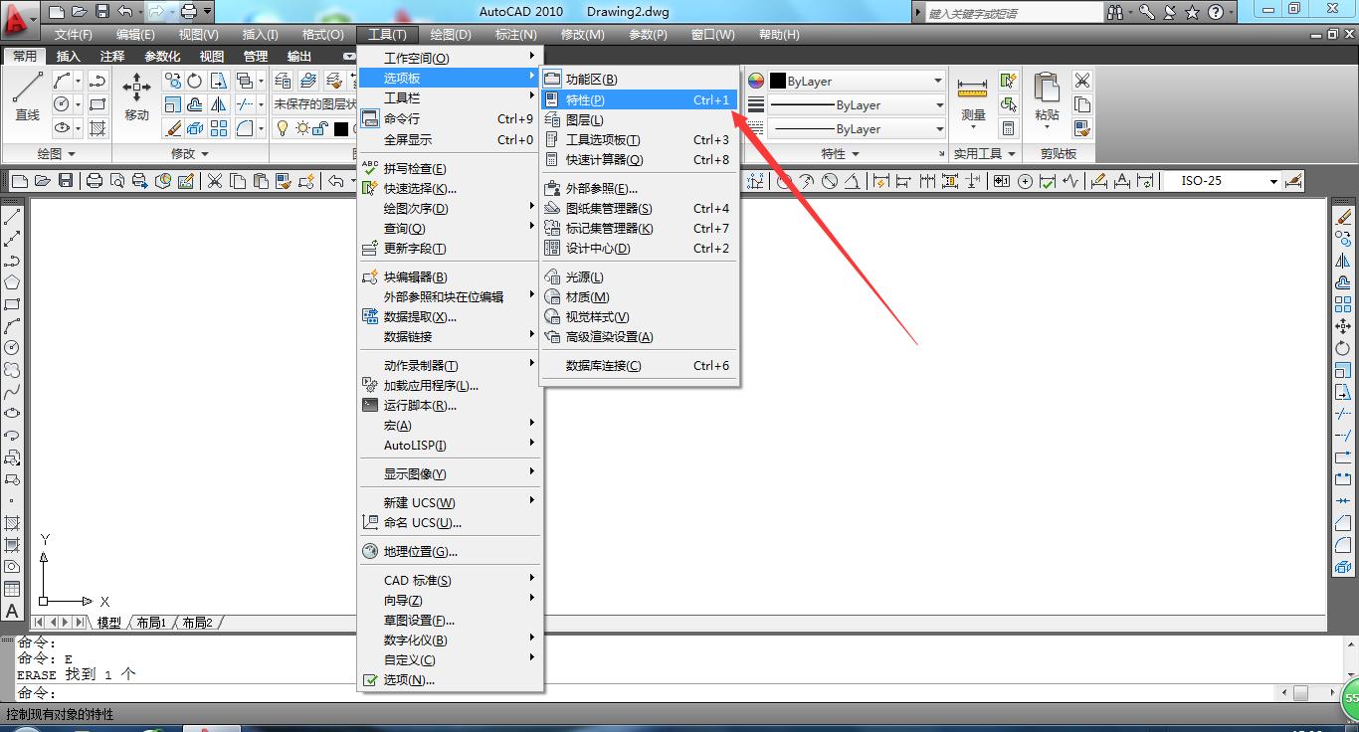
Task: Open the ISO-25 dimension style dropdown
Action: pyautogui.click(x=1273, y=181)
